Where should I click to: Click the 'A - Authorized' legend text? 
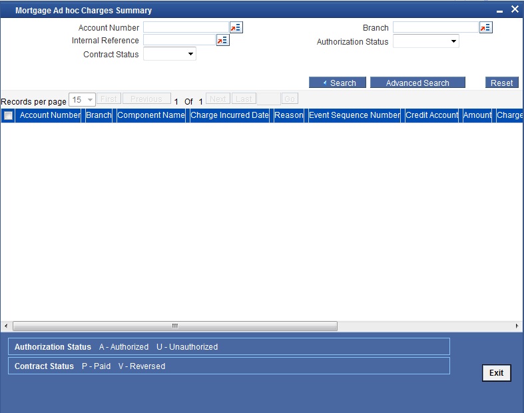point(124,347)
